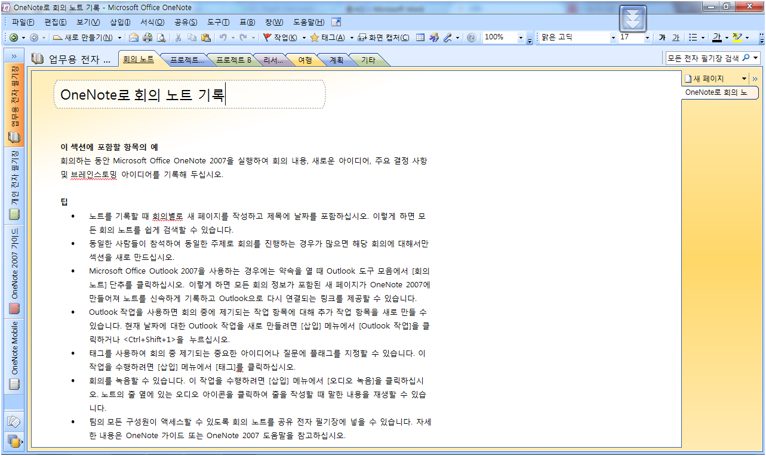The height and width of the screenshot is (456, 766).
Task: Open the bullet list style dropdown arrow
Action: (703, 38)
